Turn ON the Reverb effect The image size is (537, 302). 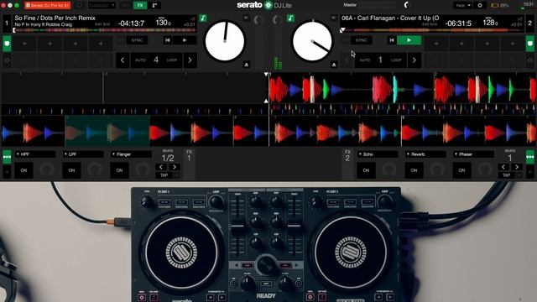pos(414,170)
